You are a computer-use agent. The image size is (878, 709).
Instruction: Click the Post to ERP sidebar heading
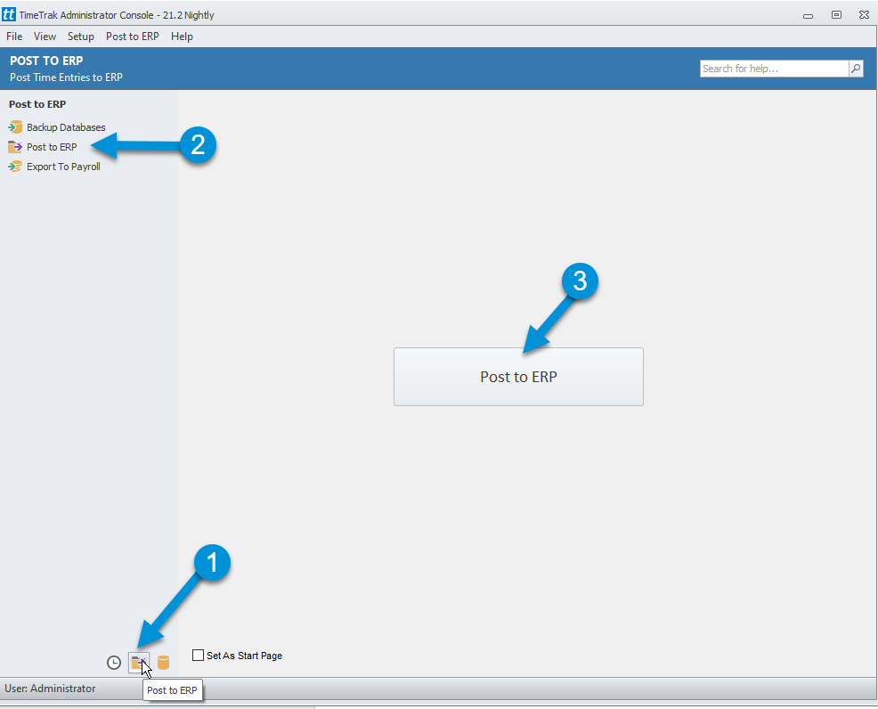click(37, 104)
